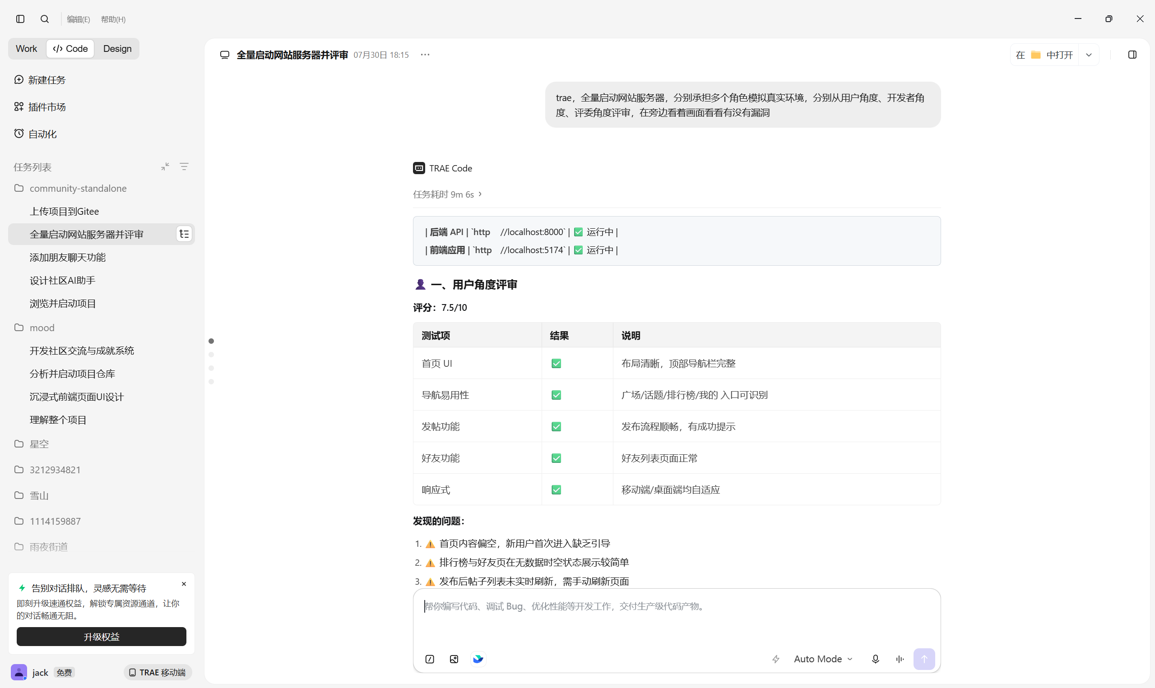The width and height of the screenshot is (1155, 688).
Task: Open task 浏览并启动项目
Action: coord(102,304)
